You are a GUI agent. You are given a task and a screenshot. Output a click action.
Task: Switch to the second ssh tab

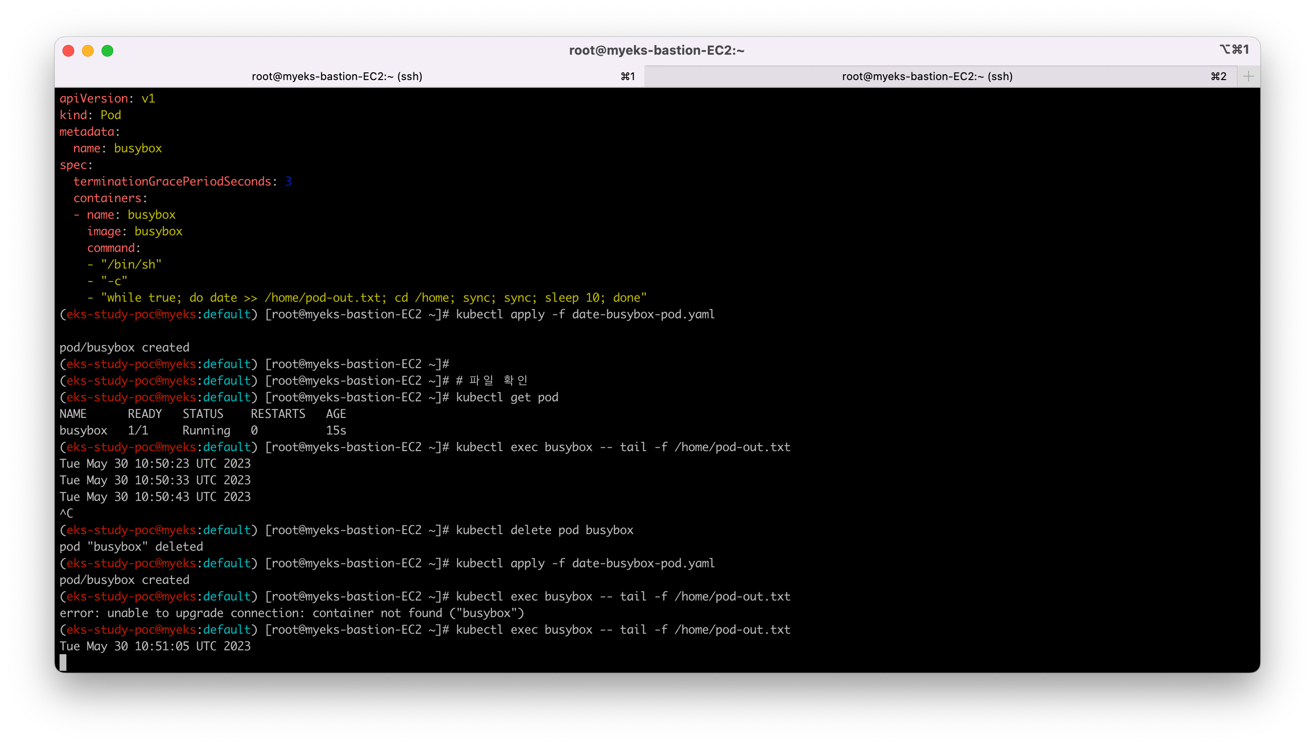926,76
